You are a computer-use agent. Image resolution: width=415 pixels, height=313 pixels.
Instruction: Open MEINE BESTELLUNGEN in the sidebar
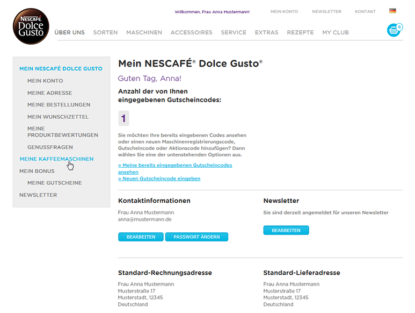pos(59,105)
